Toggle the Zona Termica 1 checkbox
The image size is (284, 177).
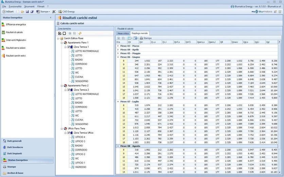(69, 47)
